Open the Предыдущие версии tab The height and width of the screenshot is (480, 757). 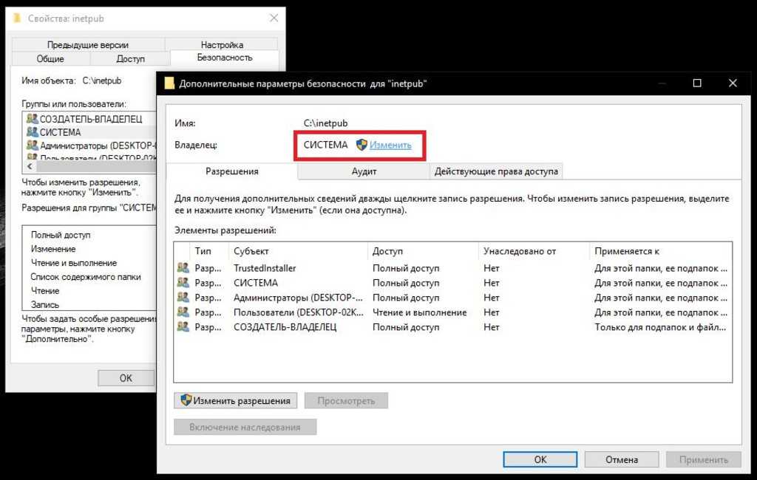(x=87, y=45)
